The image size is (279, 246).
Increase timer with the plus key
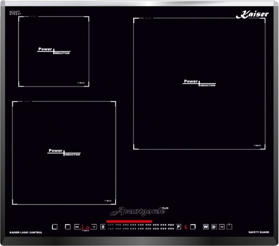(94, 227)
